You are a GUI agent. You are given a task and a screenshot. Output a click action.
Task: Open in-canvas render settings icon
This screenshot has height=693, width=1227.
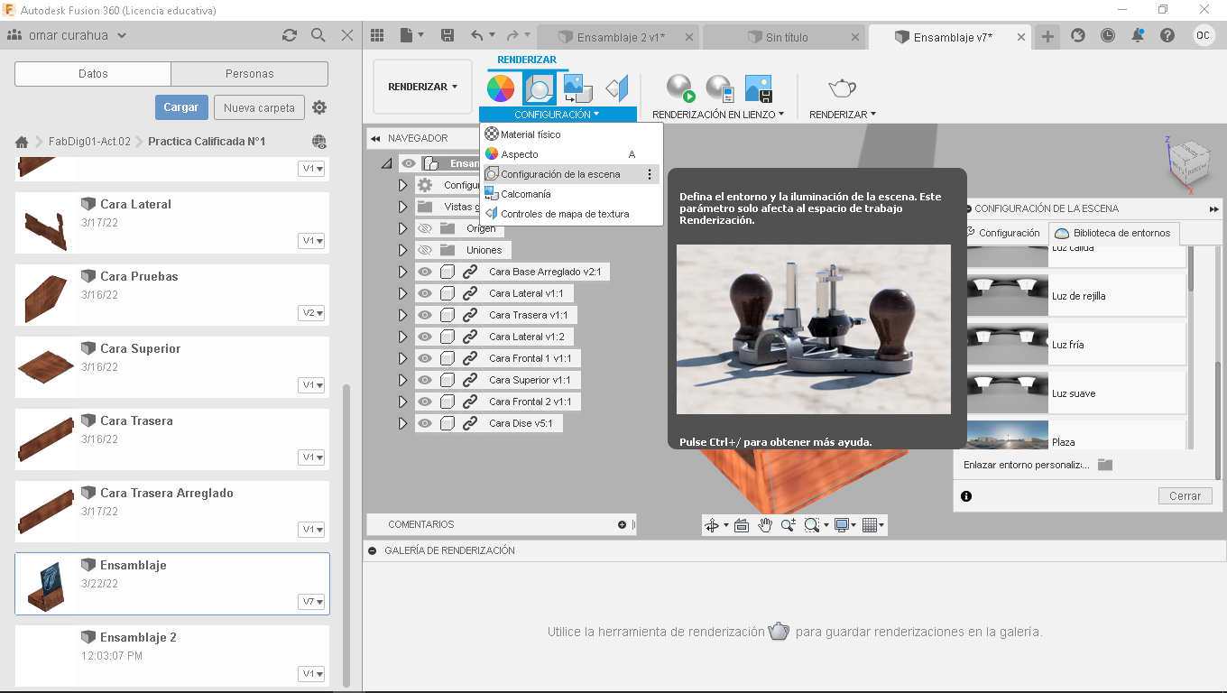tap(719, 88)
